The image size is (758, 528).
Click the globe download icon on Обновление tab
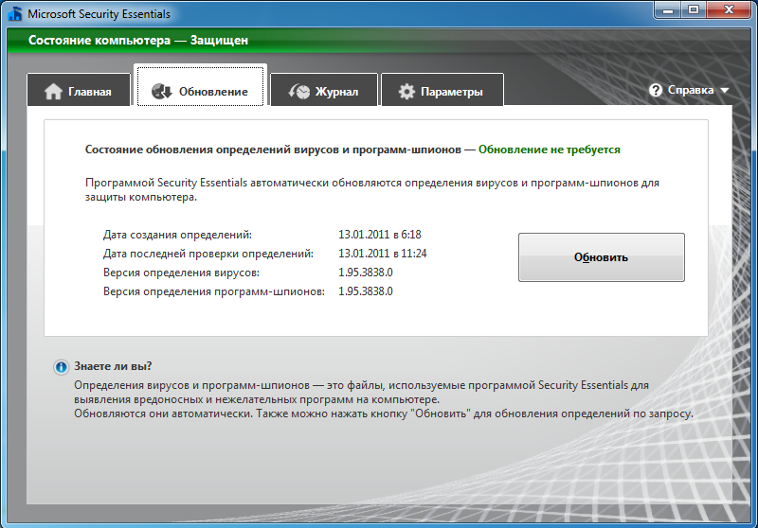point(161,91)
